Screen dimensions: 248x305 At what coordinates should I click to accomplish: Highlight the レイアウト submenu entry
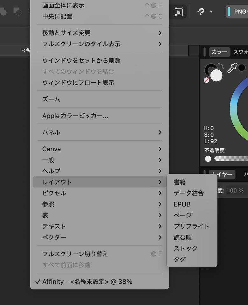point(100,182)
